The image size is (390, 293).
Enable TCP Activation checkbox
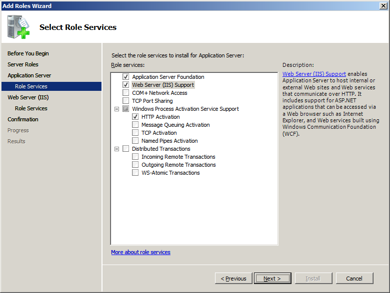(x=135, y=133)
